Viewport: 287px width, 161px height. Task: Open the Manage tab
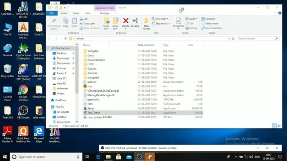pyautogui.click(x=104, y=13)
